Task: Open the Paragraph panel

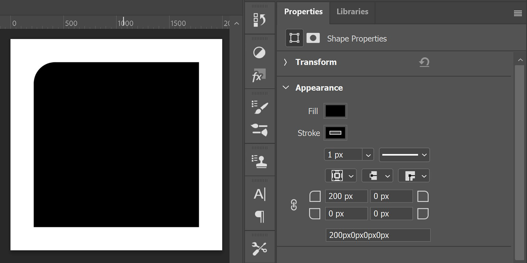Action: [x=259, y=217]
